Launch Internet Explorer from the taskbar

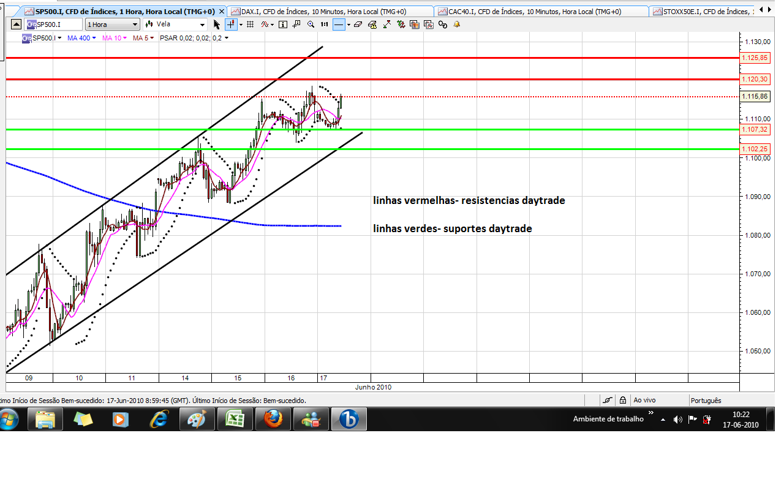[x=159, y=420]
